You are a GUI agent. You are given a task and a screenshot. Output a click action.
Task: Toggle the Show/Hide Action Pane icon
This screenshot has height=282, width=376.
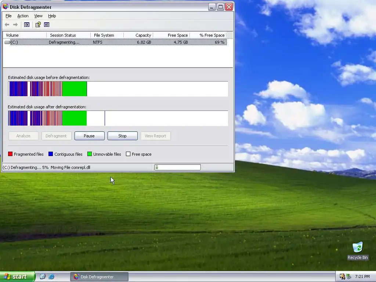(x=47, y=25)
